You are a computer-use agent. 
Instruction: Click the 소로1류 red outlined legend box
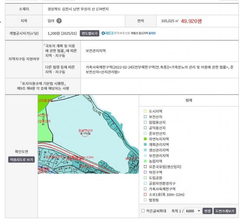pyautogui.click(x=145, y=194)
